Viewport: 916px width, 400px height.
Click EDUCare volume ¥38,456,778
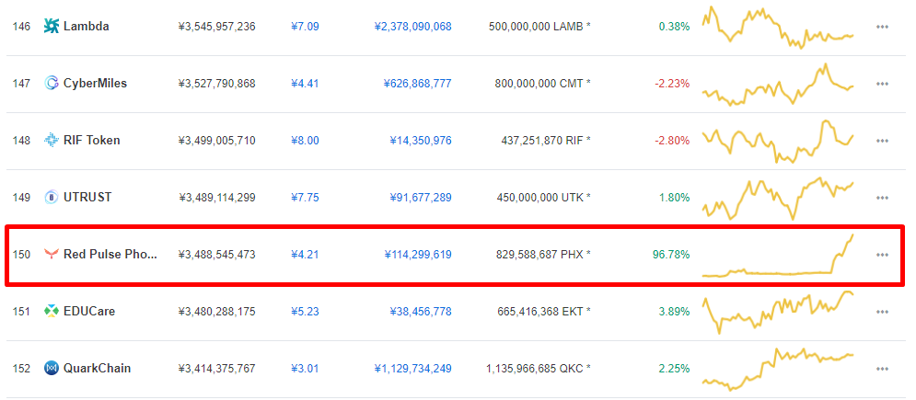[x=421, y=312]
